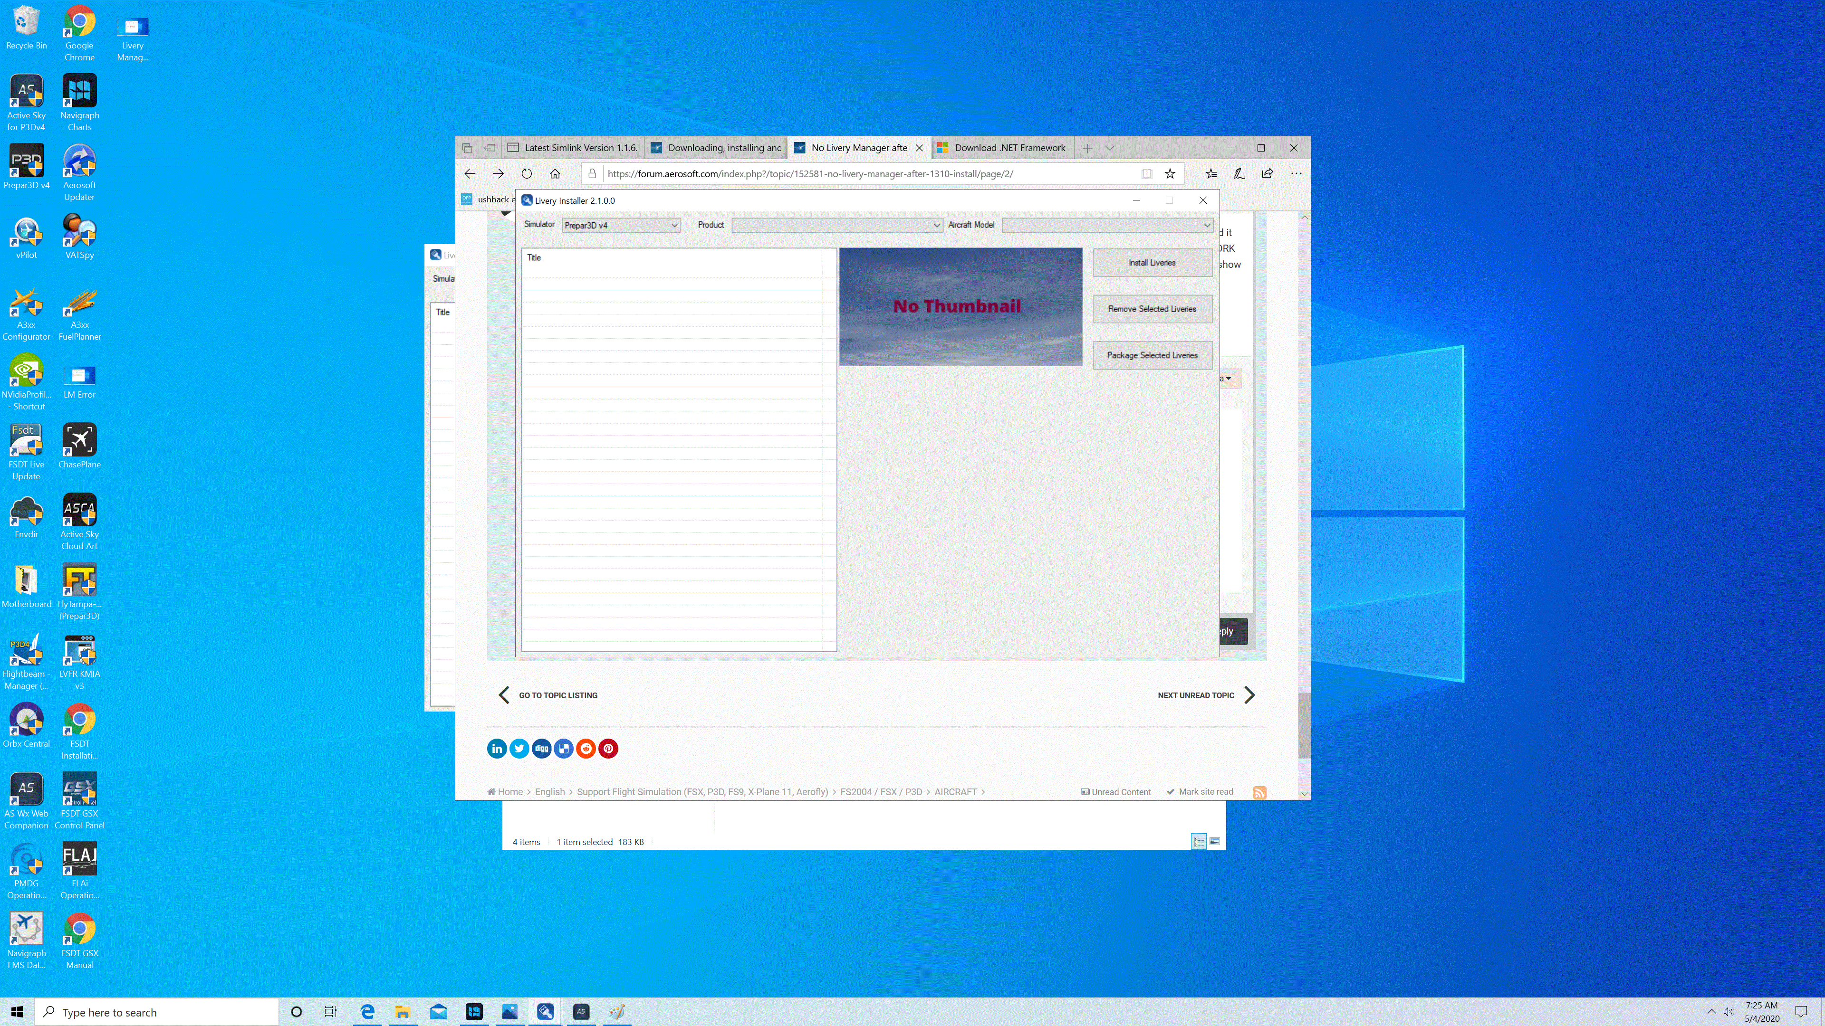
Task: Click the No Thumbnail preview image
Action: coord(961,306)
